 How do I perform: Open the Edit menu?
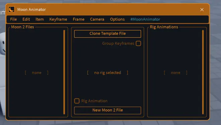tap(26, 19)
